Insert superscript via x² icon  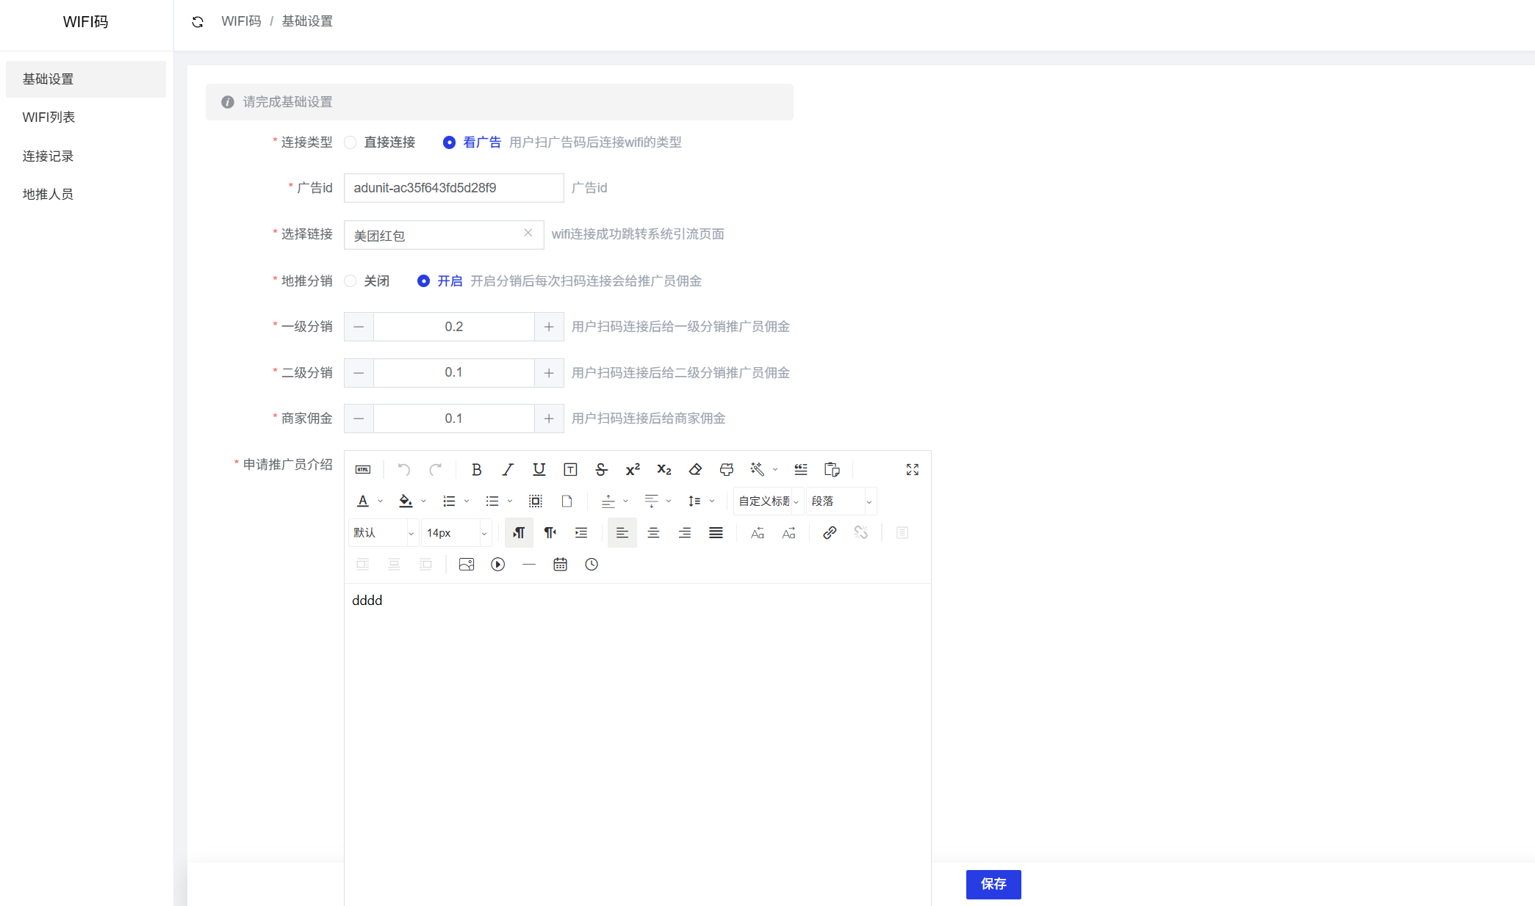coord(633,470)
